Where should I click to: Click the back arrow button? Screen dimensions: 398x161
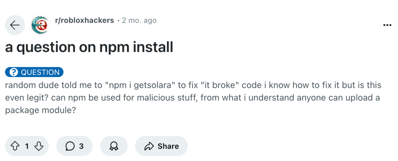[x=15, y=25]
